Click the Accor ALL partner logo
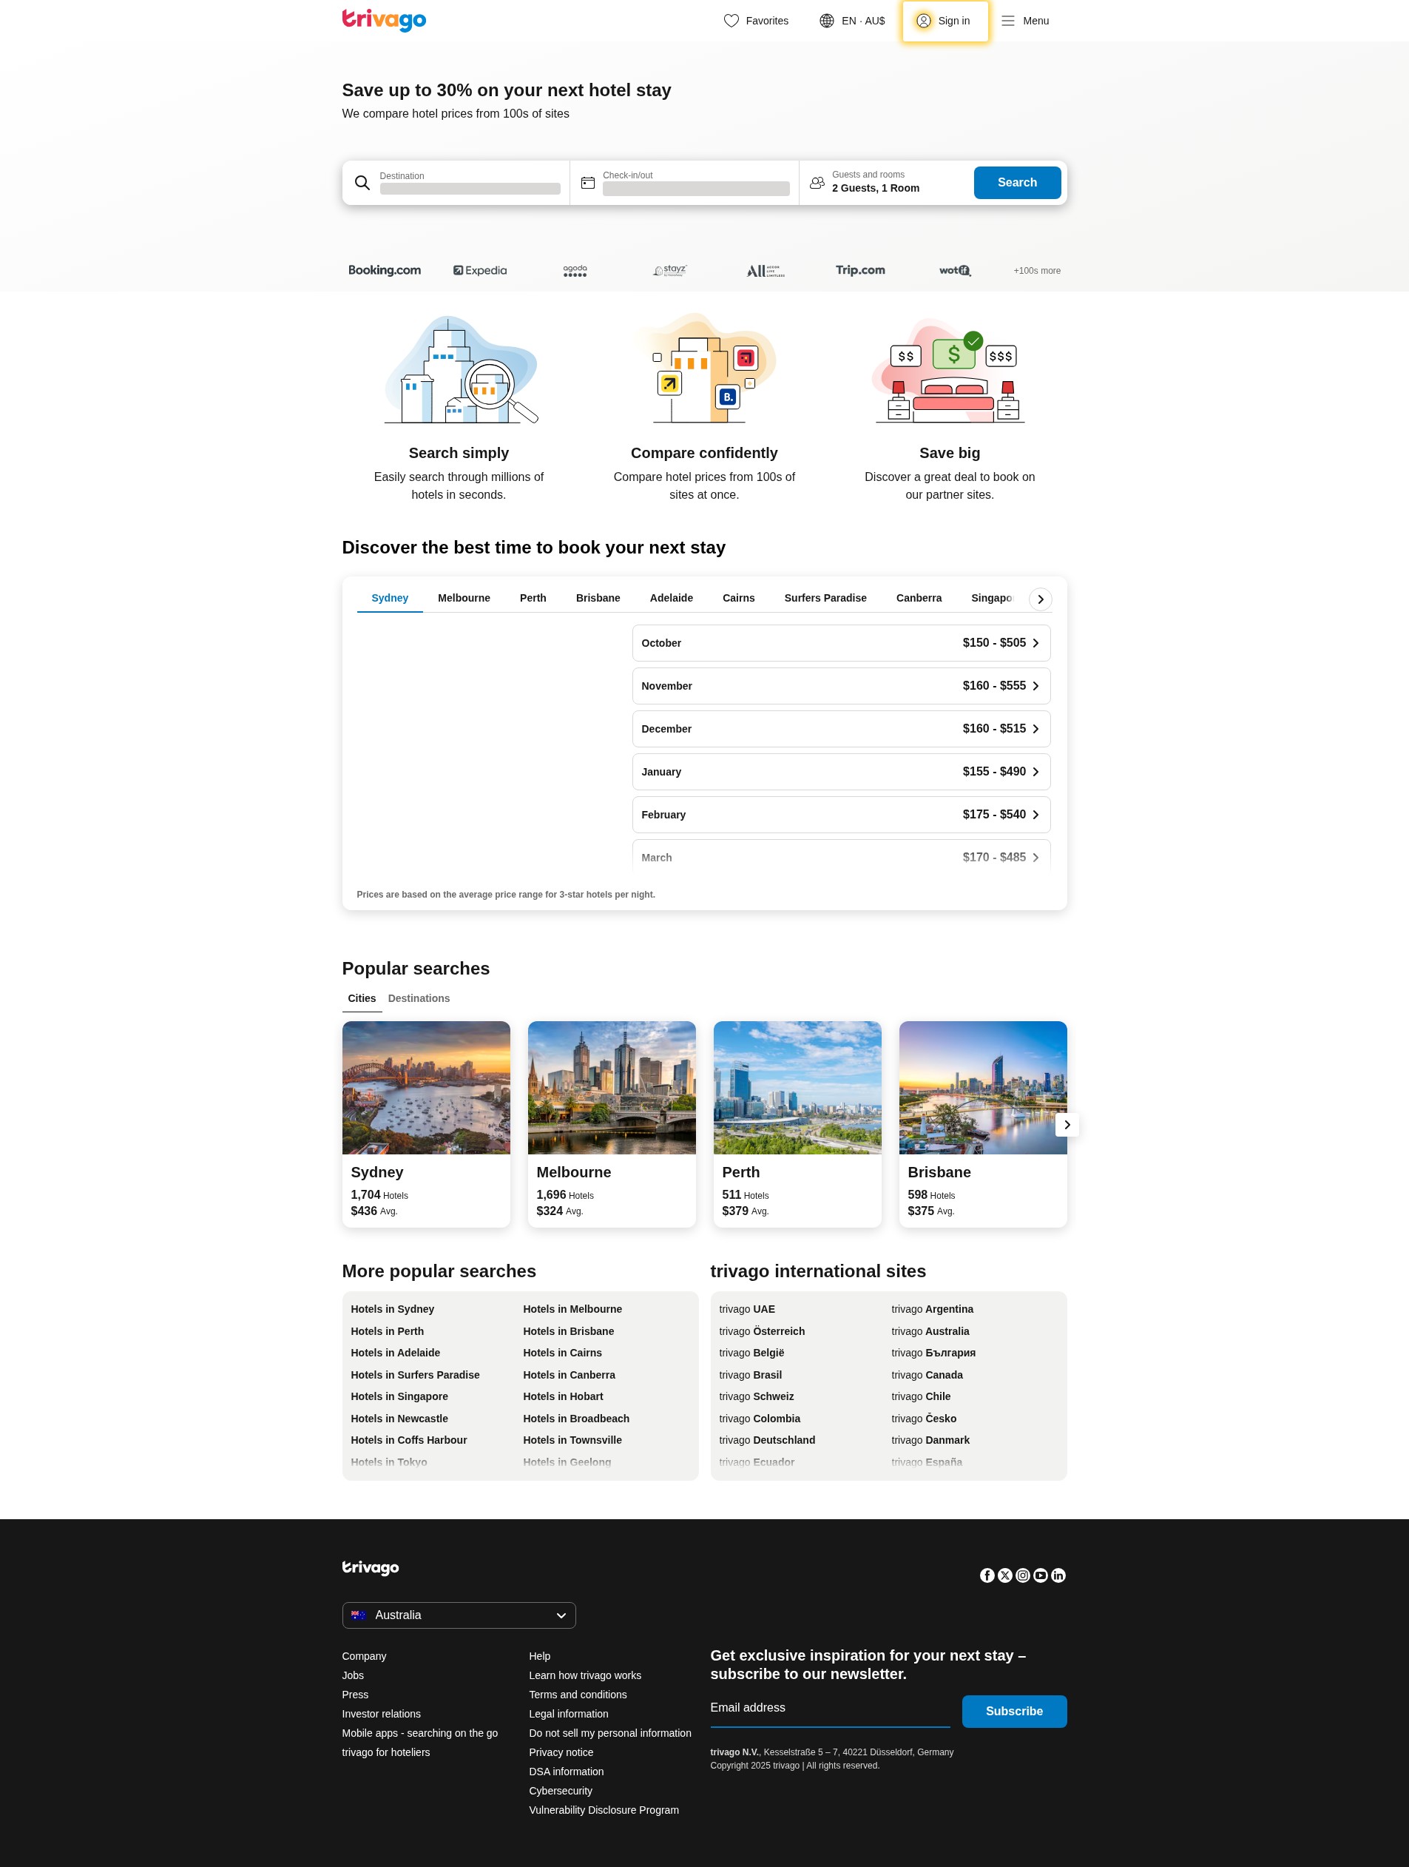1409x1867 pixels. [x=766, y=270]
